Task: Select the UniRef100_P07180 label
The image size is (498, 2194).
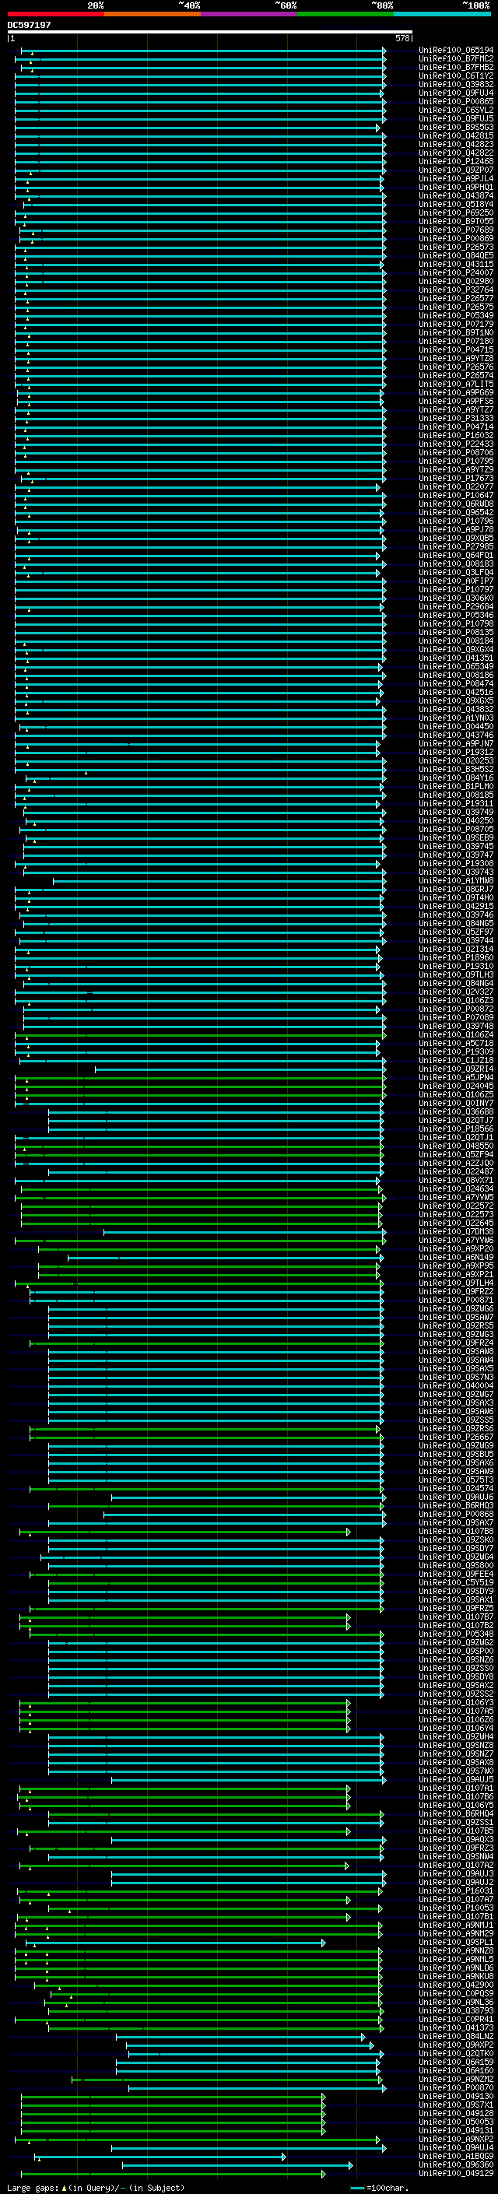Action: click(456, 342)
